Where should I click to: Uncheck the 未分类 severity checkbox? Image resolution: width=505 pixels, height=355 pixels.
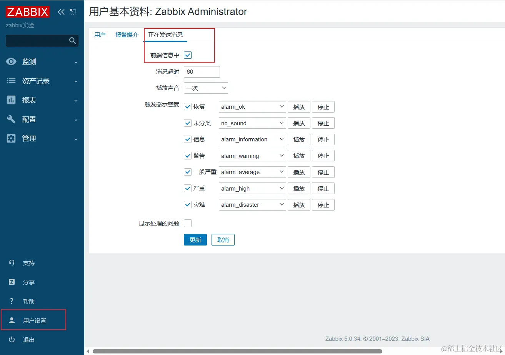[x=188, y=123]
